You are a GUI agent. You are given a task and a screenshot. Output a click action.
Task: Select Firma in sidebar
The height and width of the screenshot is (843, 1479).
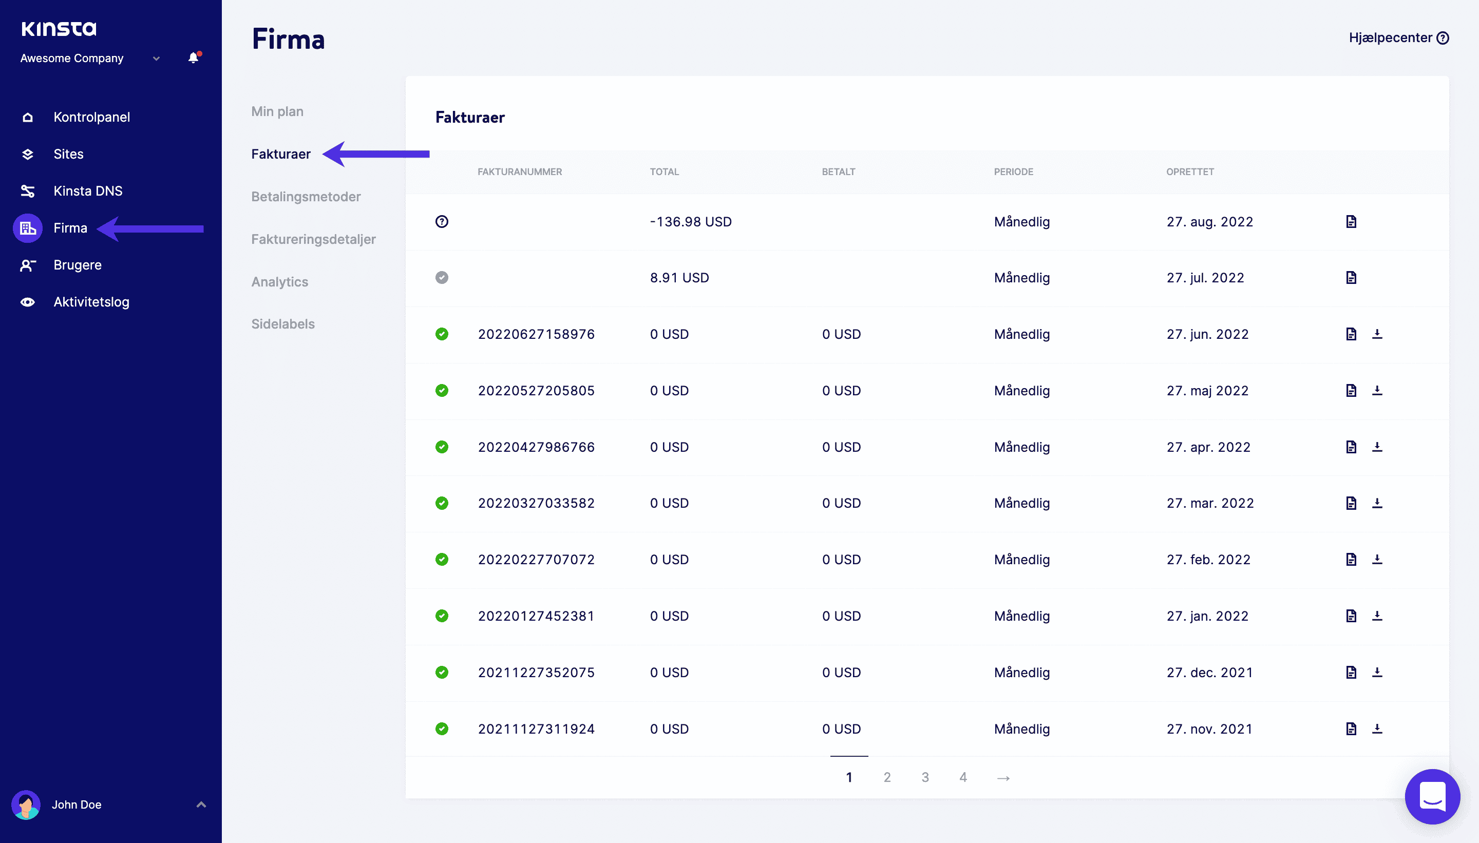70,228
